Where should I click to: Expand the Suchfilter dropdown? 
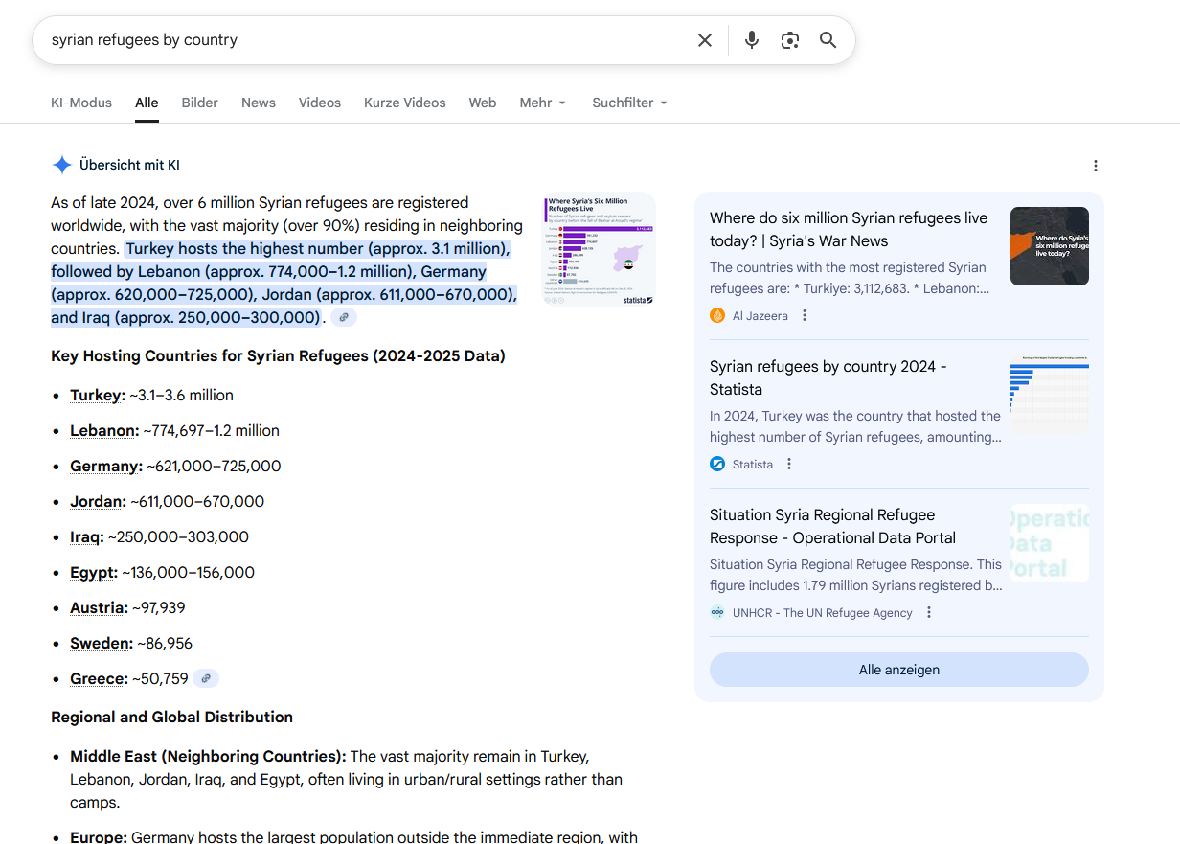point(629,103)
